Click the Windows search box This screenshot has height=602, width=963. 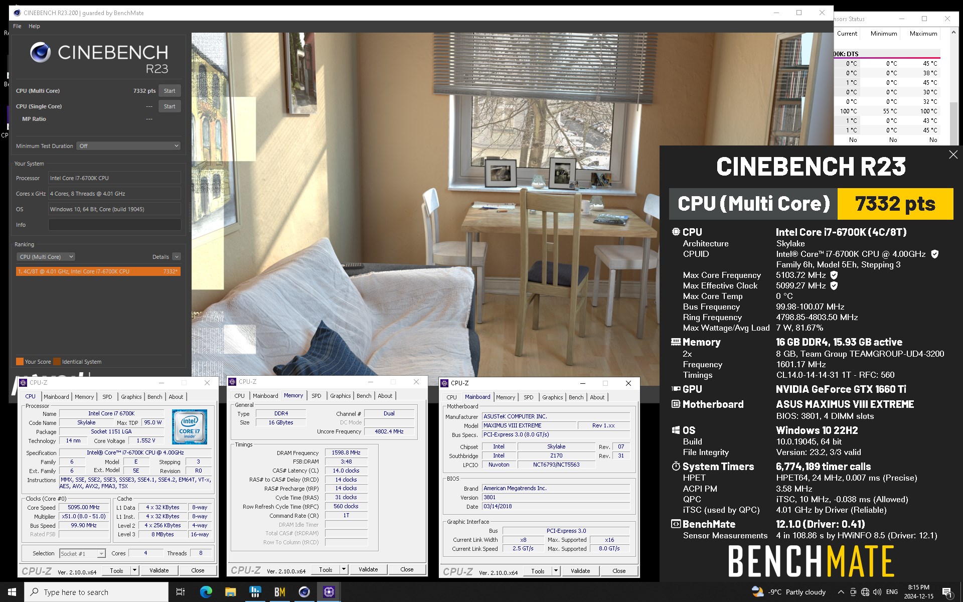[96, 592]
